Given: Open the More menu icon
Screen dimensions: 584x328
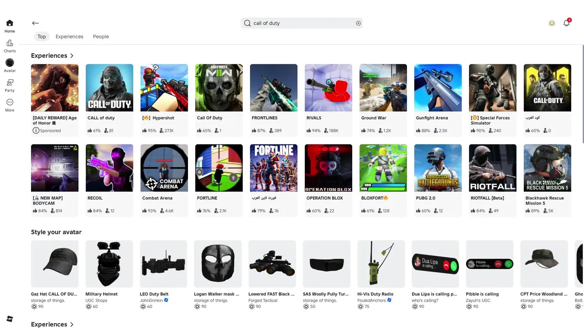Looking at the screenshot, I should click(10, 102).
